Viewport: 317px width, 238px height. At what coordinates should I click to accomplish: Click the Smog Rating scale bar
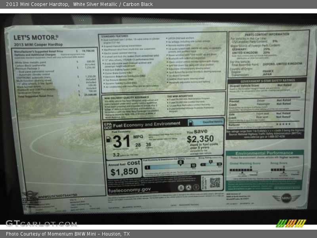coord(211,165)
